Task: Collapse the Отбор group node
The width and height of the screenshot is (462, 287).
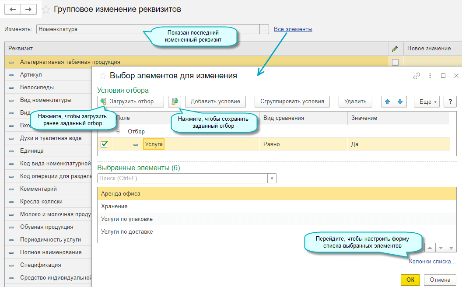Action: click(x=119, y=131)
